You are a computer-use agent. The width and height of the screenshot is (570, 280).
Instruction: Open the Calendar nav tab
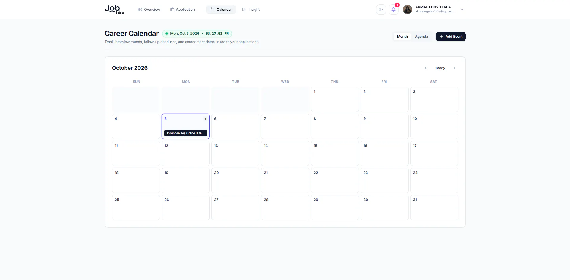(221, 10)
